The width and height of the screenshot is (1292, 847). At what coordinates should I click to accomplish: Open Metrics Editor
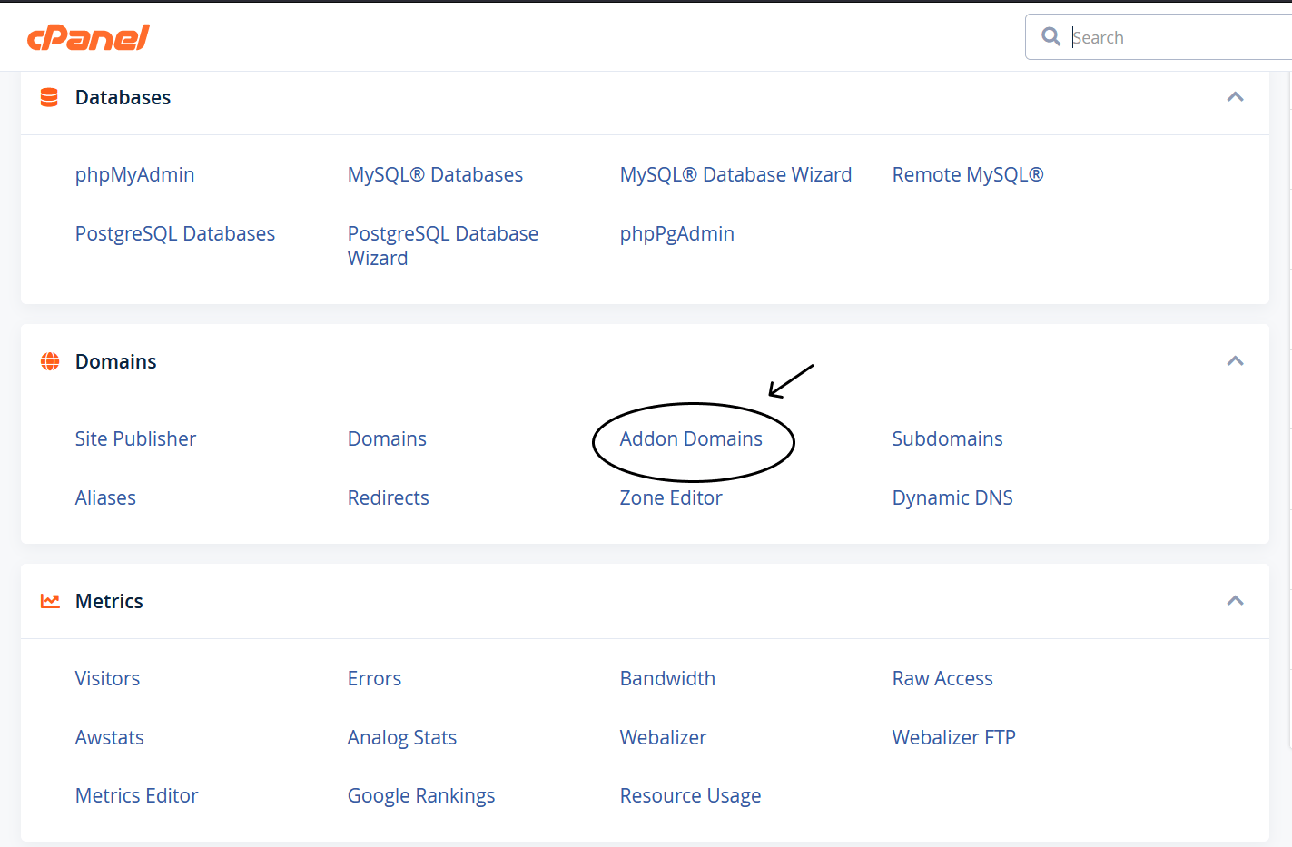pos(136,795)
